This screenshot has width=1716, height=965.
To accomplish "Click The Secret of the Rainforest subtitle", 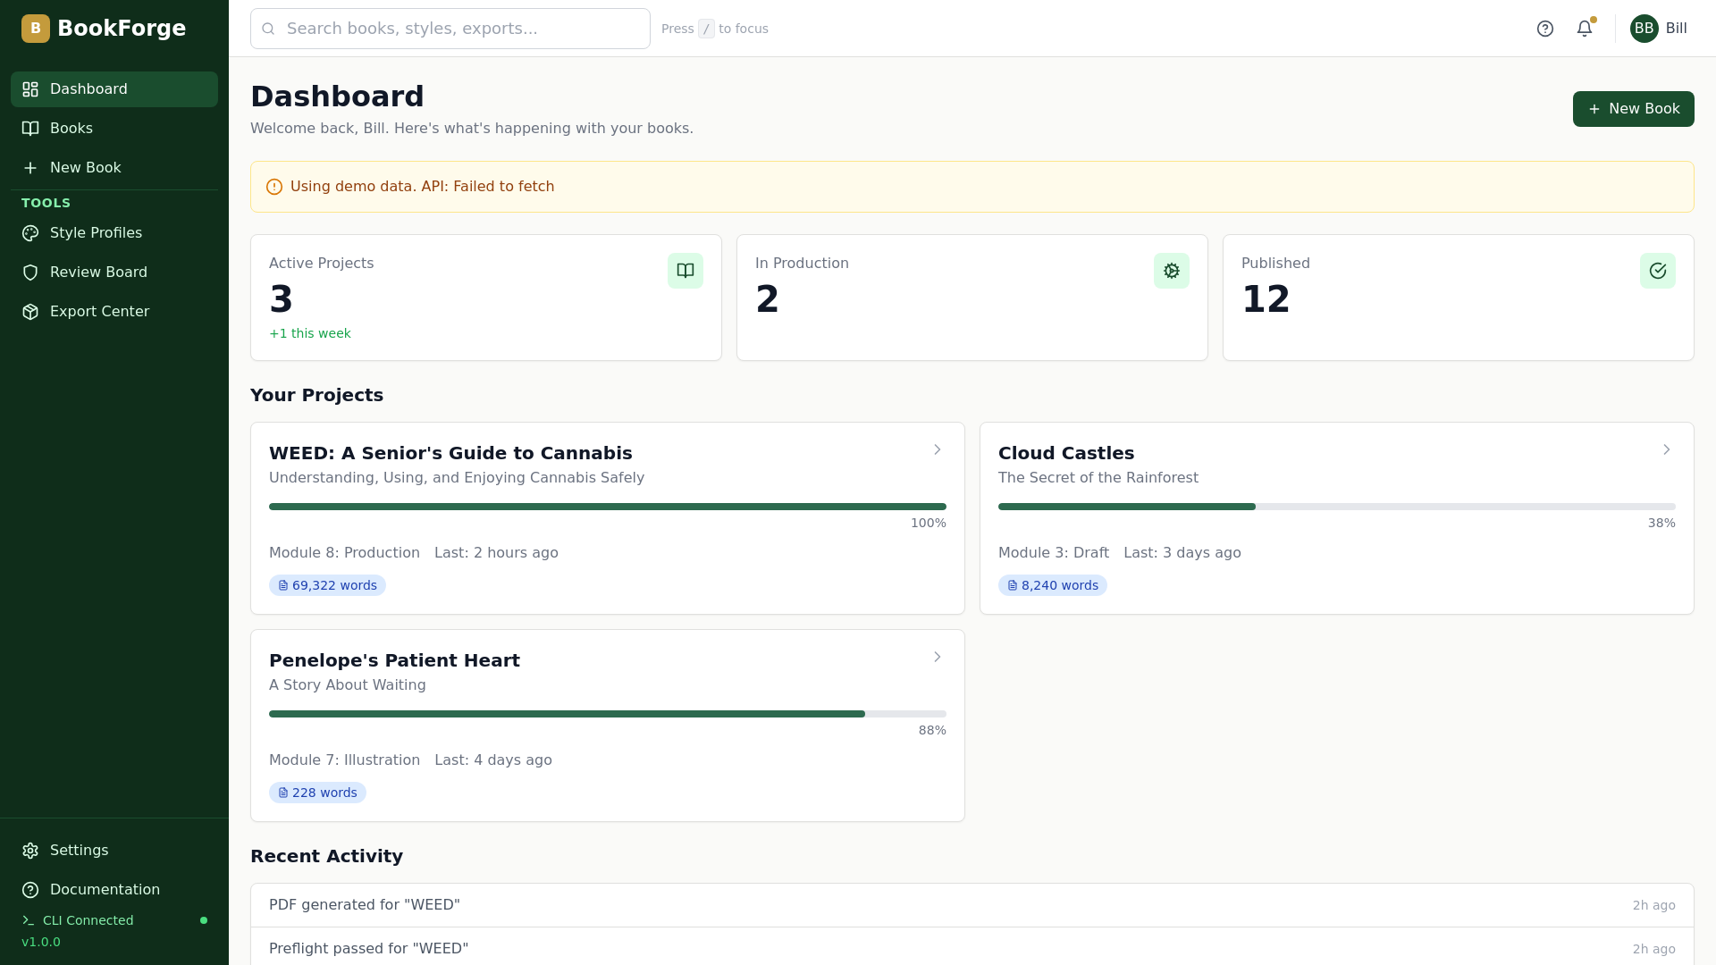I will [1098, 478].
